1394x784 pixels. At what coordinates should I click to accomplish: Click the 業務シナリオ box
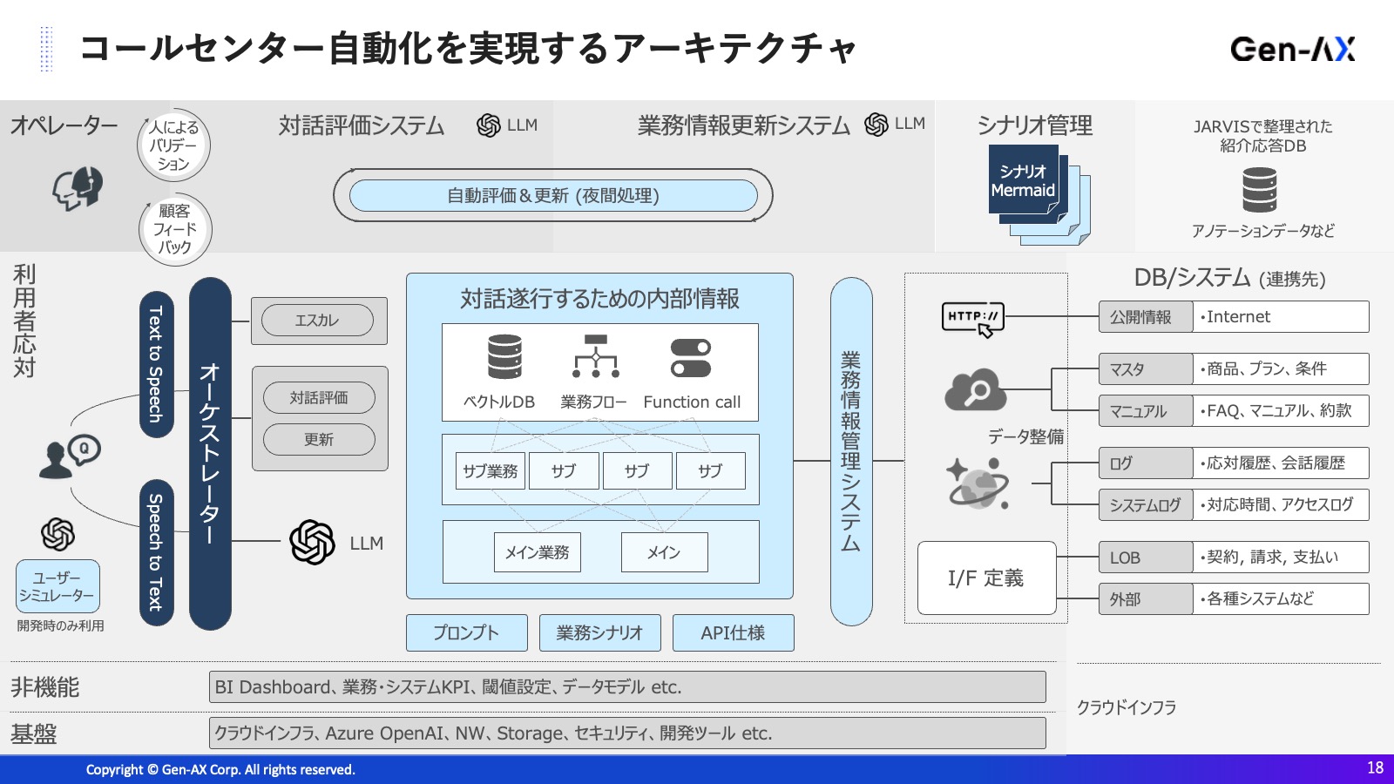599,633
